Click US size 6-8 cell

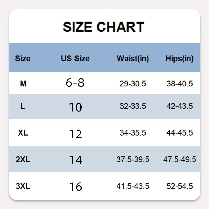click(x=75, y=83)
